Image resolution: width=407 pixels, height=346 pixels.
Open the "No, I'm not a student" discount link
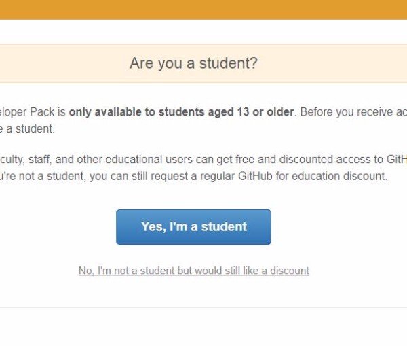coord(193,271)
